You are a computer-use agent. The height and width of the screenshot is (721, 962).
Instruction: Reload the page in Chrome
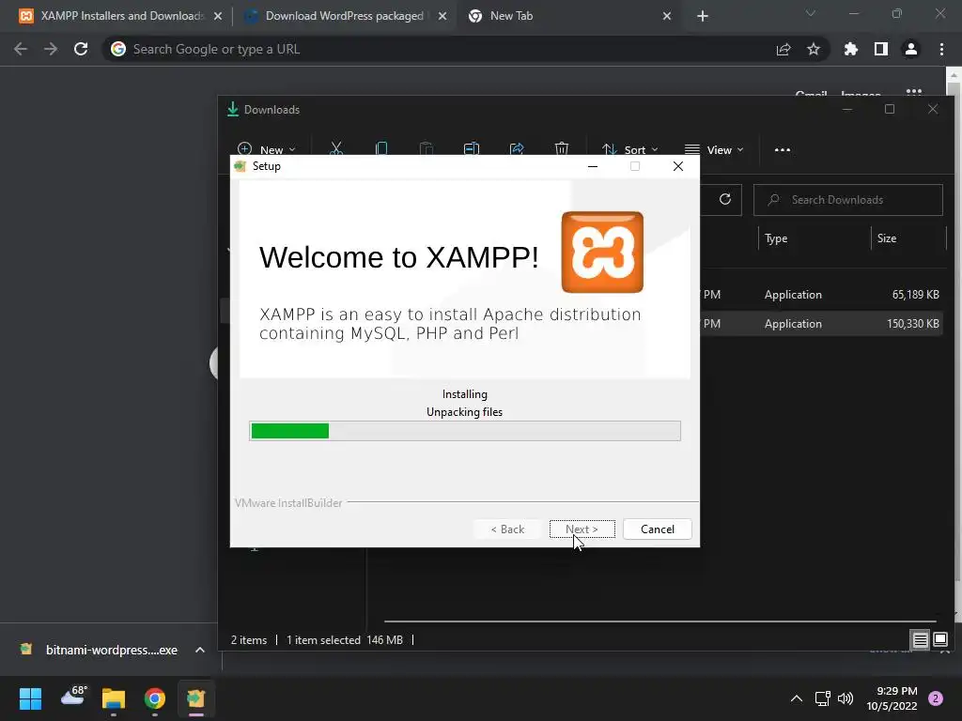pos(81,49)
